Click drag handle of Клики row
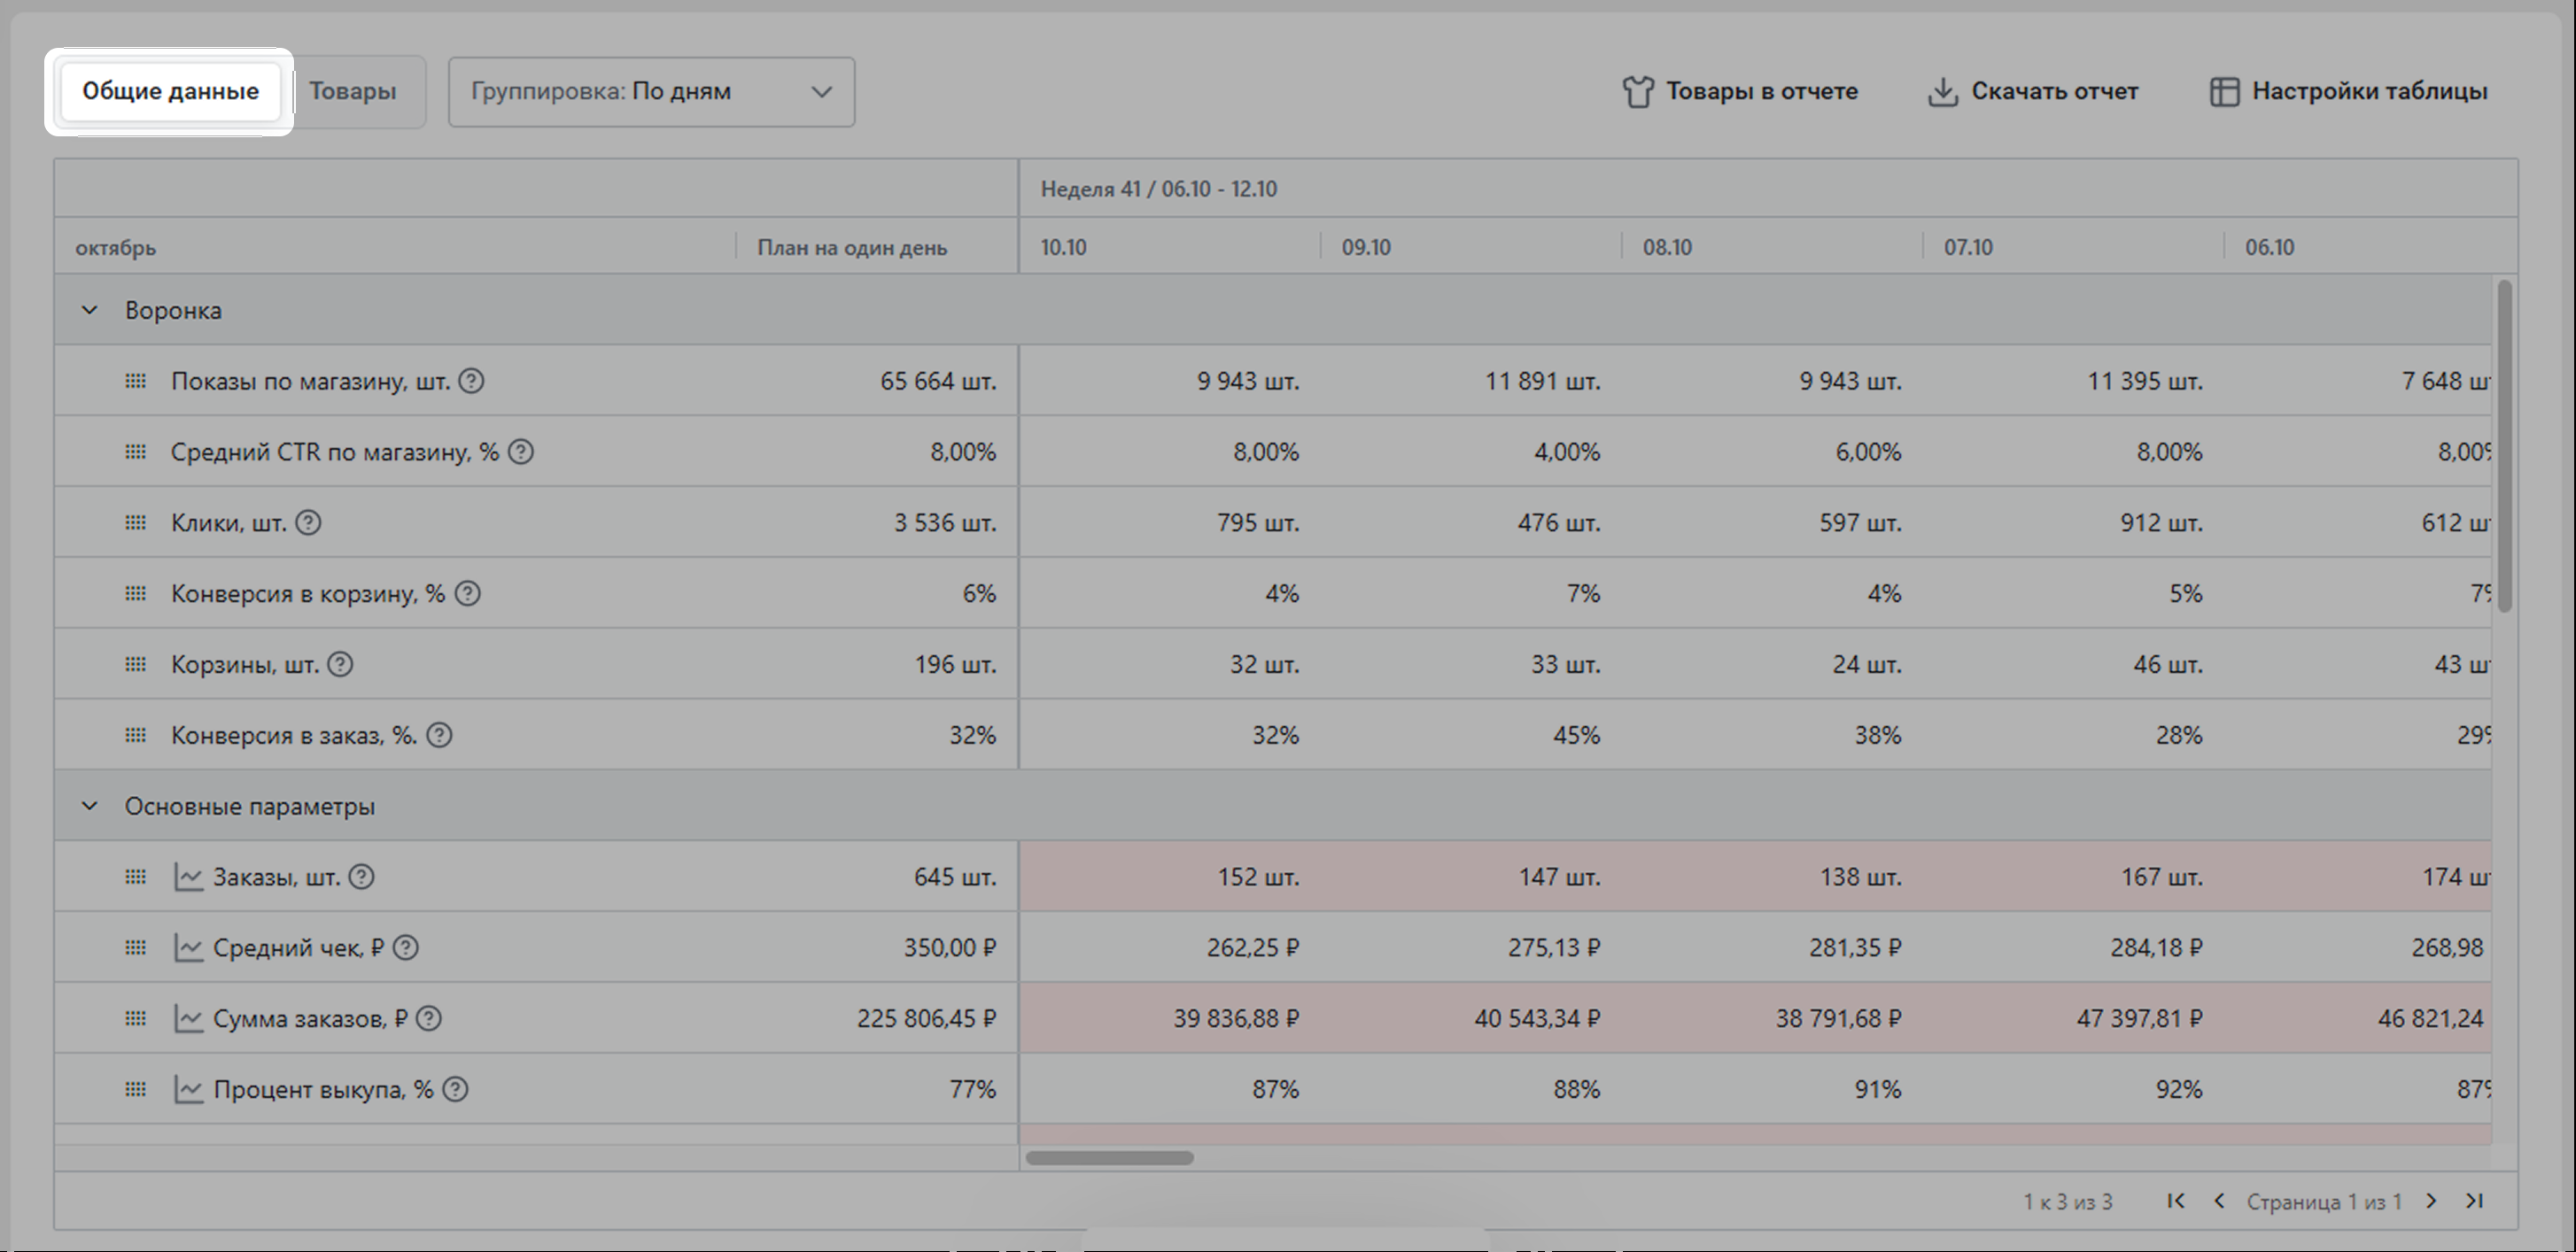 coord(135,522)
